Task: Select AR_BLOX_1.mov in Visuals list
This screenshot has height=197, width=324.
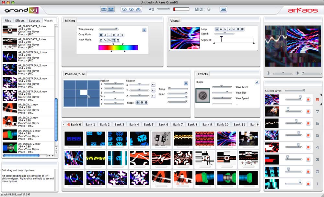Action: (x=29, y=109)
